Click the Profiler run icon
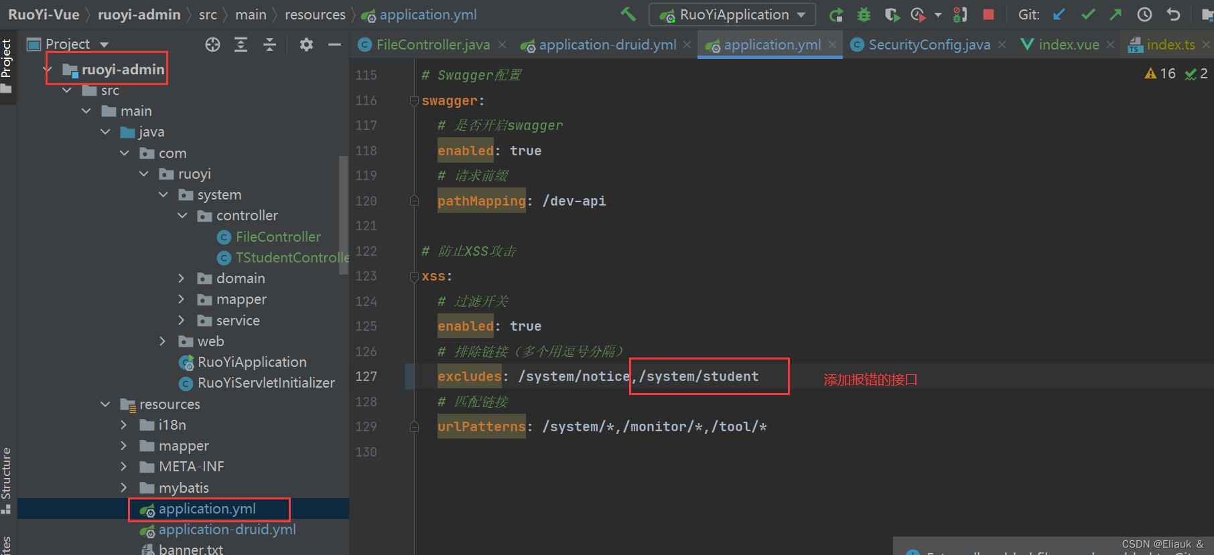This screenshot has height=555, width=1214. [x=919, y=15]
